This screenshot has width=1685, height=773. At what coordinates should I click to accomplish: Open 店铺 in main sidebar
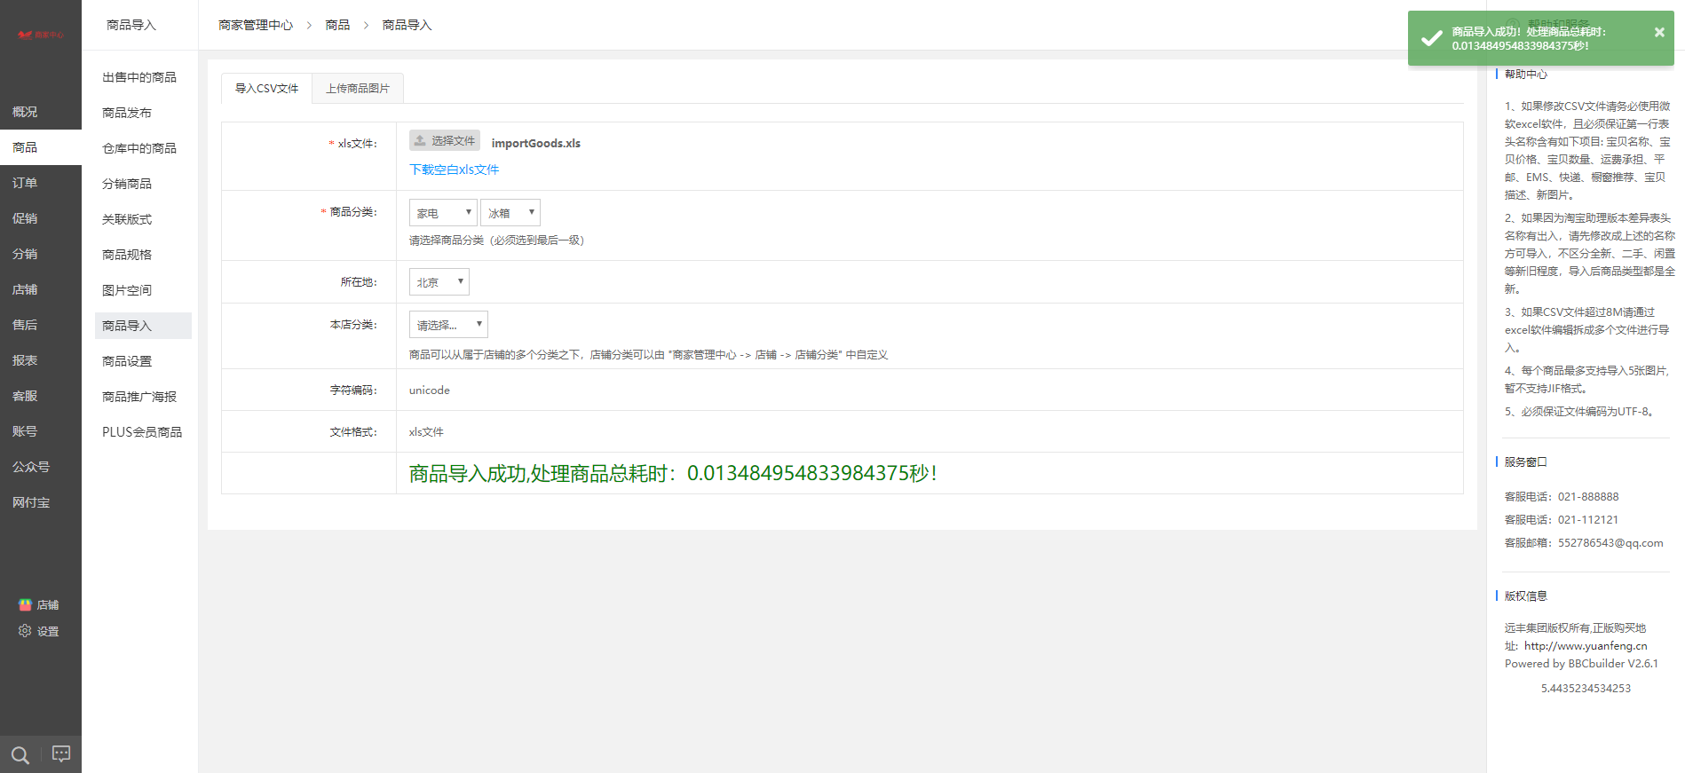click(41, 289)
